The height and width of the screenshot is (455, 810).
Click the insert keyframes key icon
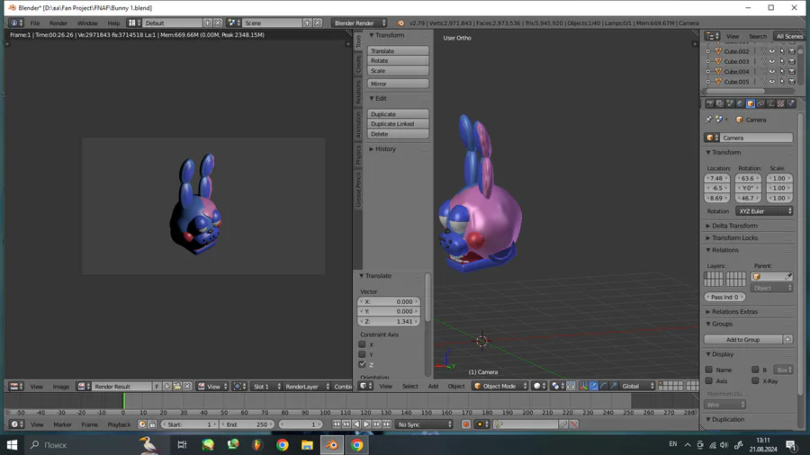click(x=563, y=424)
